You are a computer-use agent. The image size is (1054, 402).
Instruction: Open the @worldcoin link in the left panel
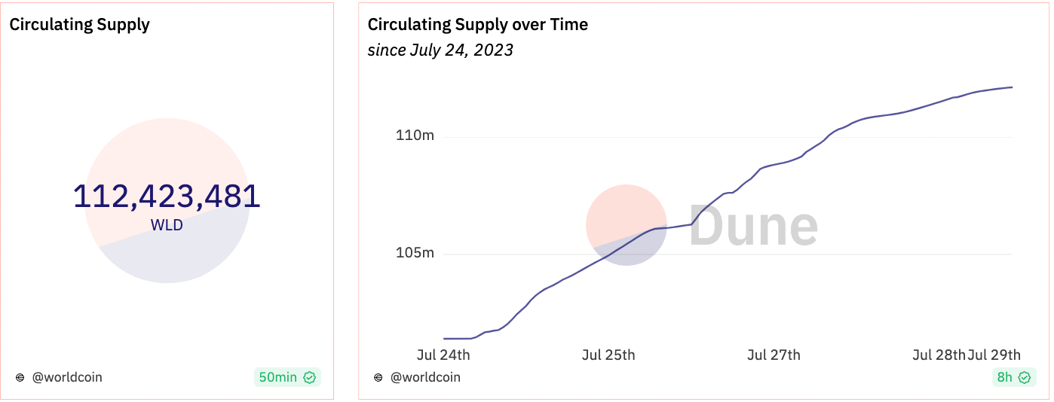click(67, 377)
